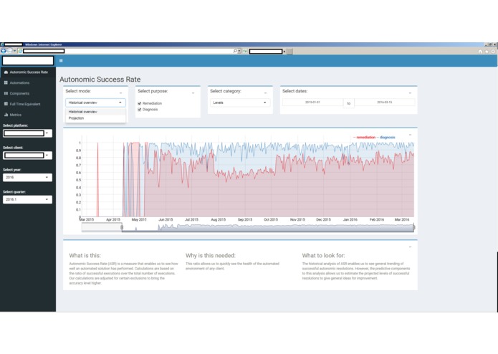498x354 pixels.
Task: Click the browser Back arrow button
Action: pos(4,51)
